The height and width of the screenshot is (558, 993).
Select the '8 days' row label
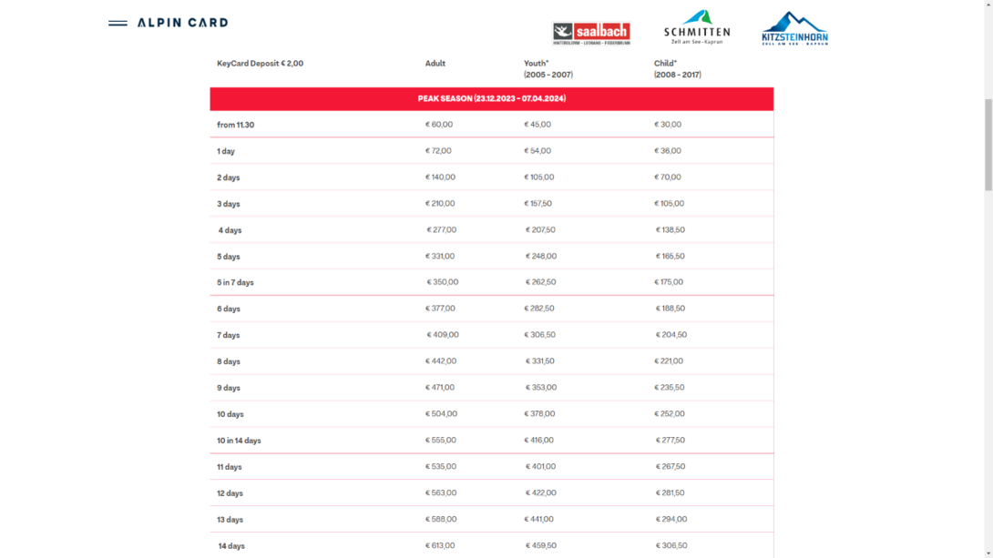(x=229, y=362)
